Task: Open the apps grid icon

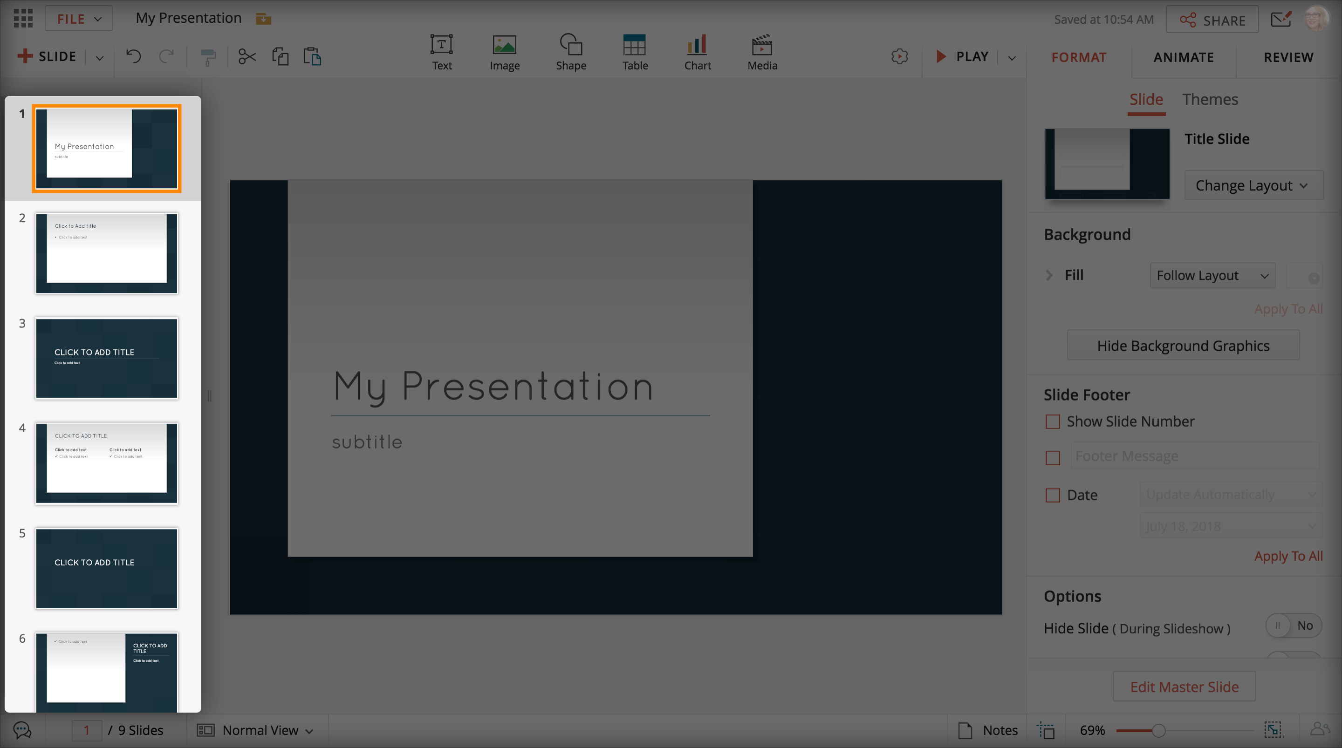Action: click(x=23, y=18)
